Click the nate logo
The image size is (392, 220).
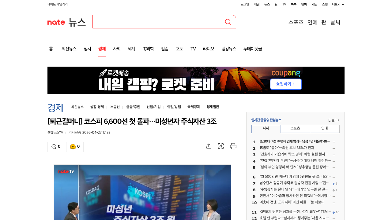coord(56,22)
